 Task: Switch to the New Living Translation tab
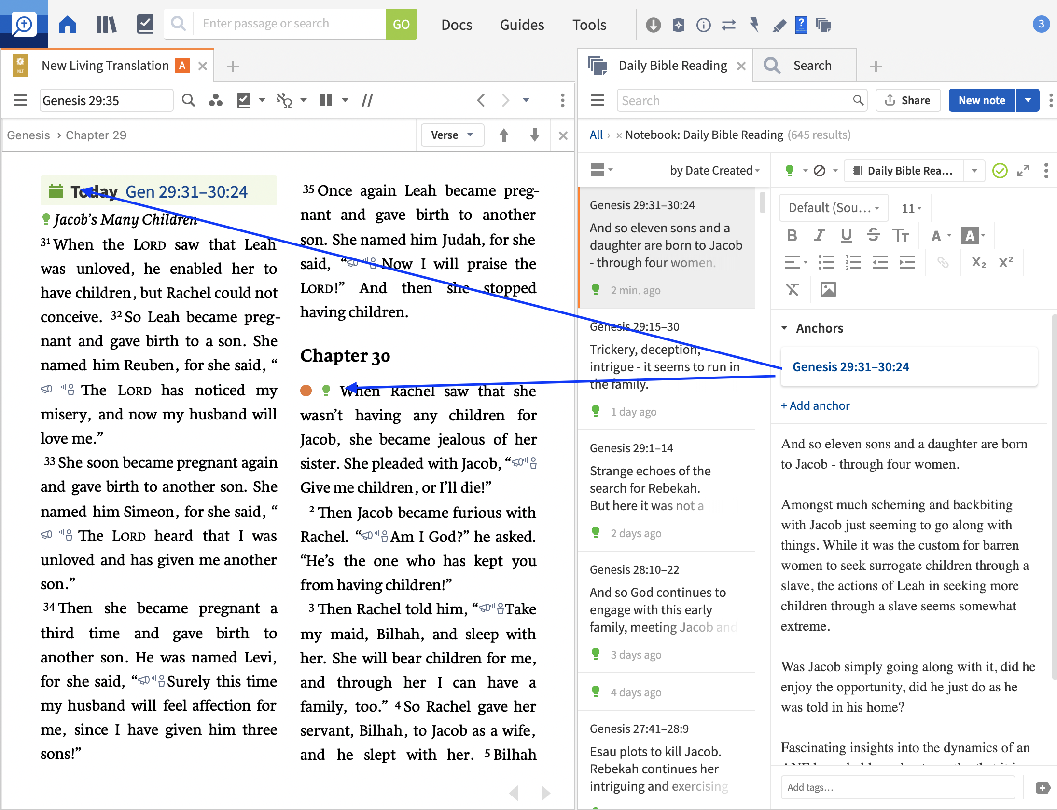tap(105, 66)
